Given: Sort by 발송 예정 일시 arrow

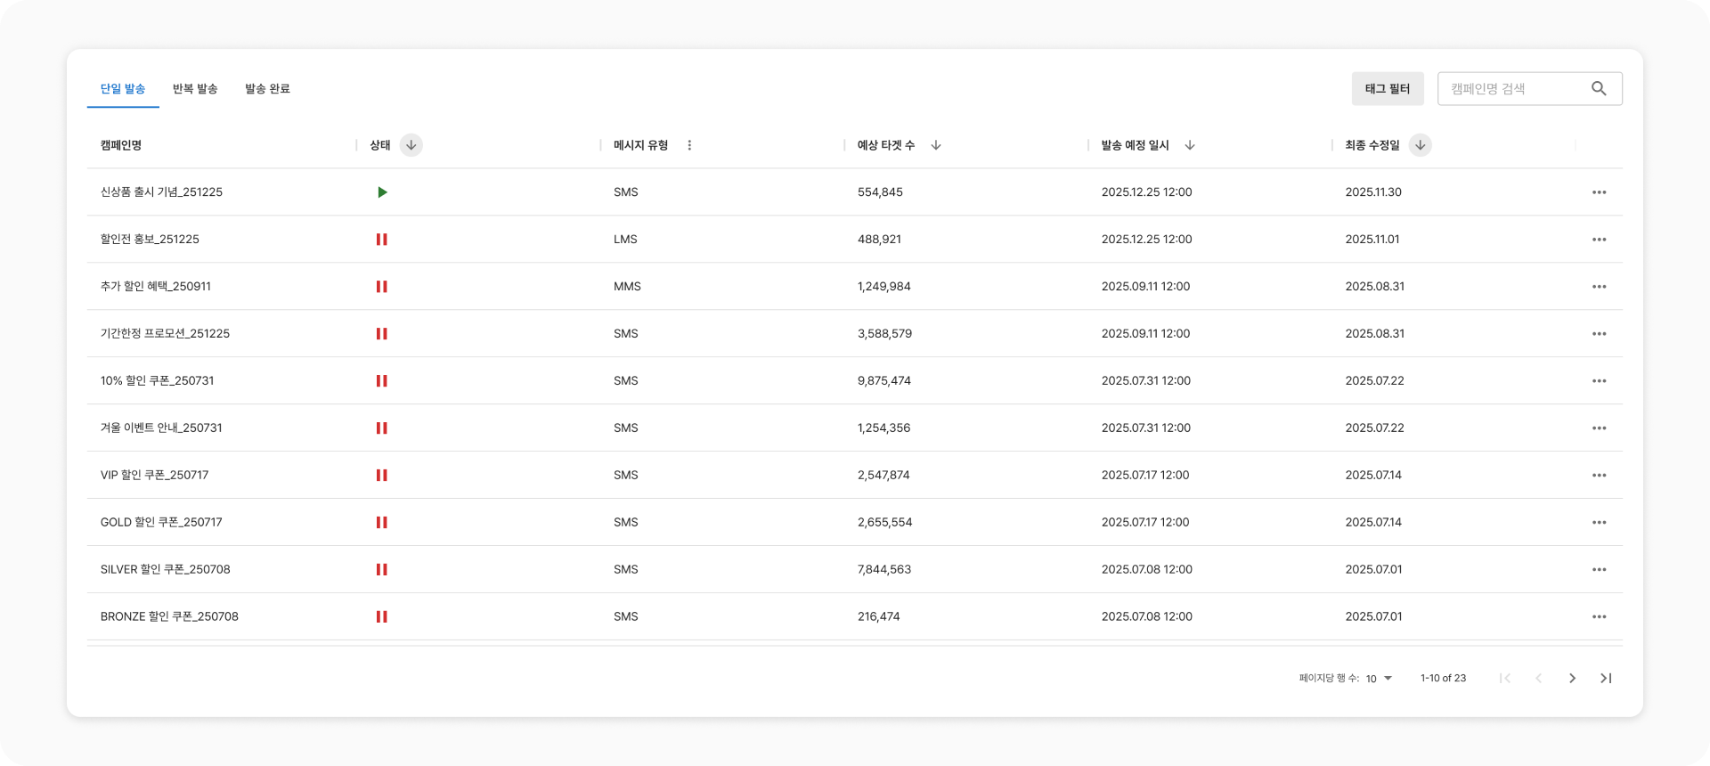Looking at the screenshot, I should [1190, 145].
